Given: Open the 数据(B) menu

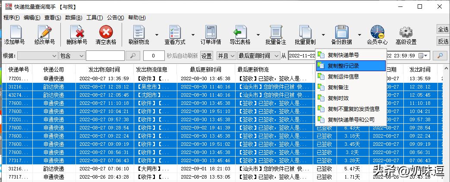Looking at the screenshot, I should (73, 18).
